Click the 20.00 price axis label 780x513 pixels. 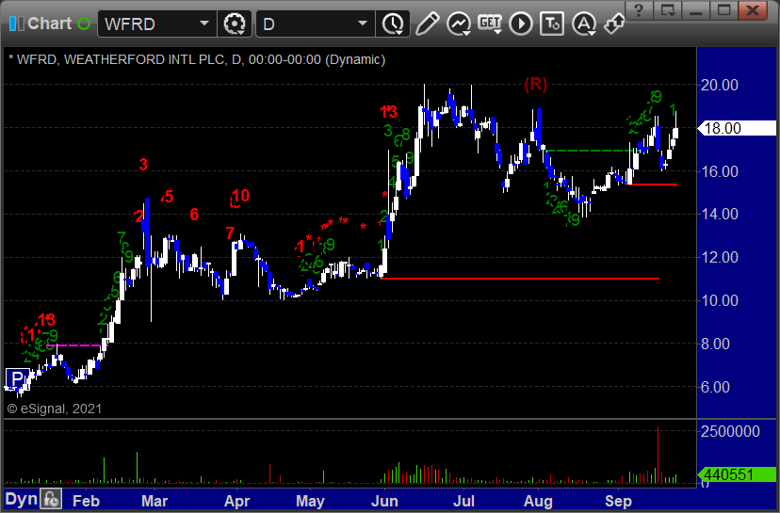(x=720, y=85)
